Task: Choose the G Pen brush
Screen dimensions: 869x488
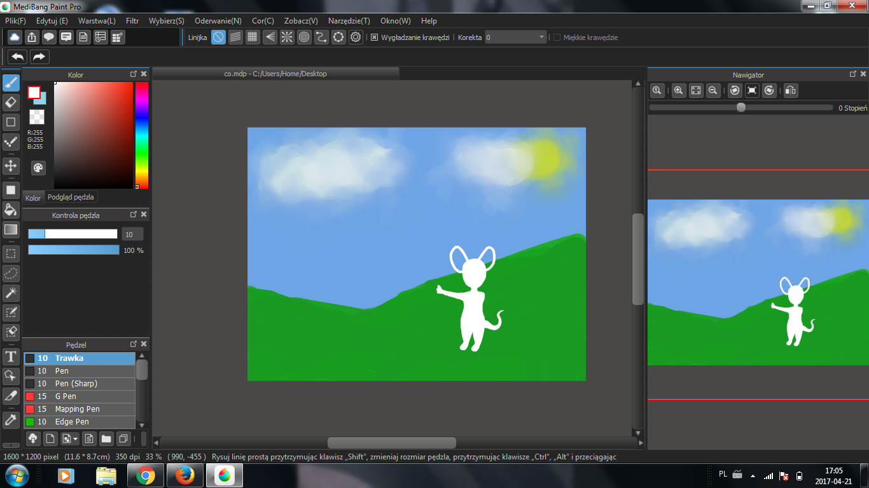Action: tap(80, 396)
